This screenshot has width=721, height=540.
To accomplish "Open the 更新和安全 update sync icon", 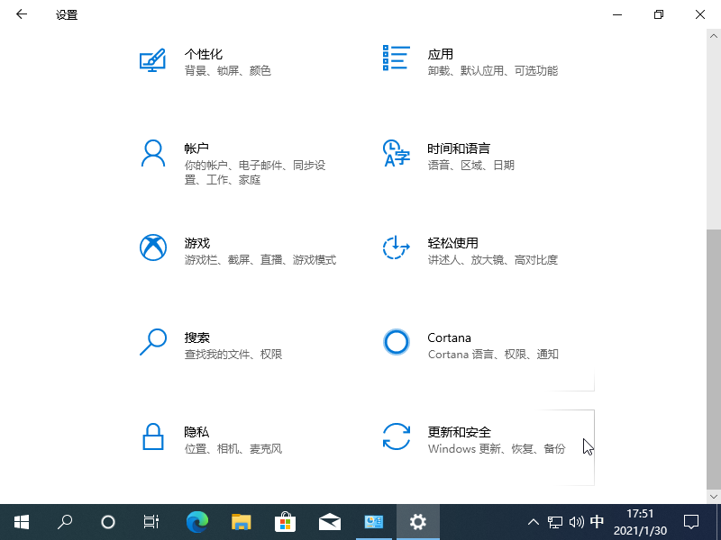I will 397,436.
